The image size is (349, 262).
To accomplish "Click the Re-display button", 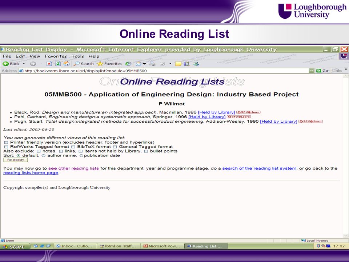I will pos(16,160).
